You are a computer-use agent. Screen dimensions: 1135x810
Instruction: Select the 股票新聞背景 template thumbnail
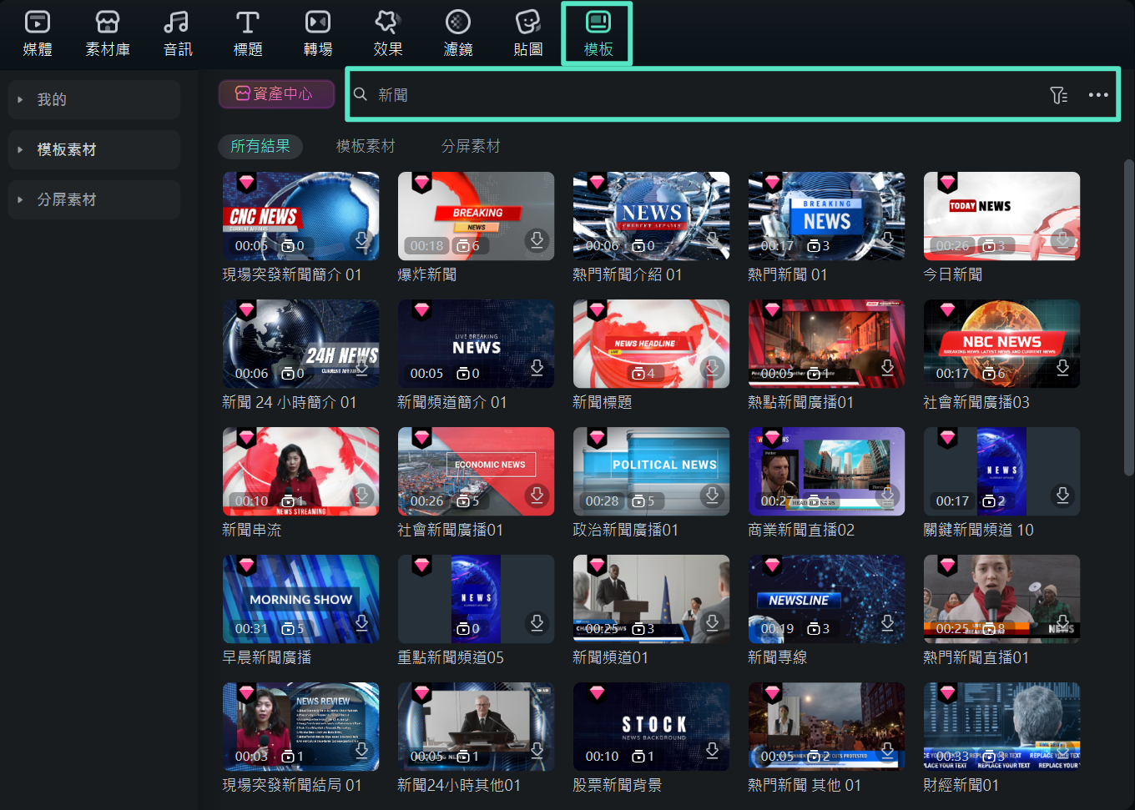click(x=651, y=726)
